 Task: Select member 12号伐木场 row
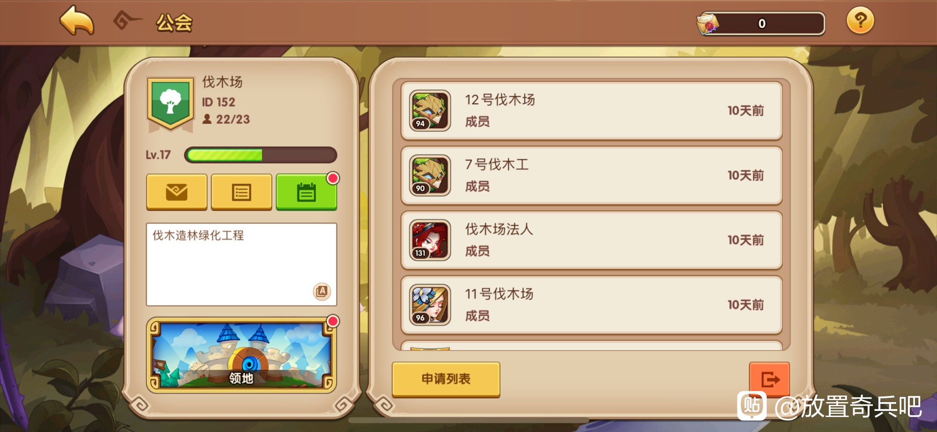click(x=592, y=110)
